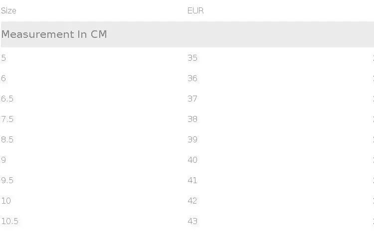Viewport: 374px width, 232px height.
Task: Click size 9 in the Size column
Action: [x=3, y=160]
